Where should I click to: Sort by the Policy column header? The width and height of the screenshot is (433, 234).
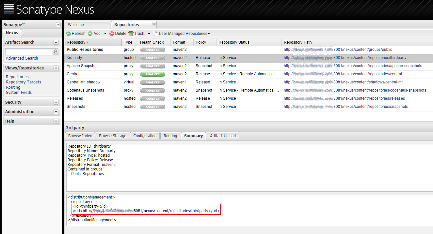[205, 42]
